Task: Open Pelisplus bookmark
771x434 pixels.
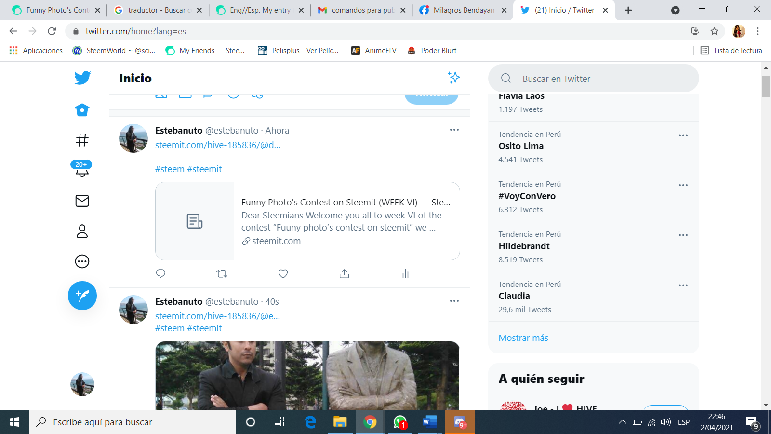Action: coord(298,51)
